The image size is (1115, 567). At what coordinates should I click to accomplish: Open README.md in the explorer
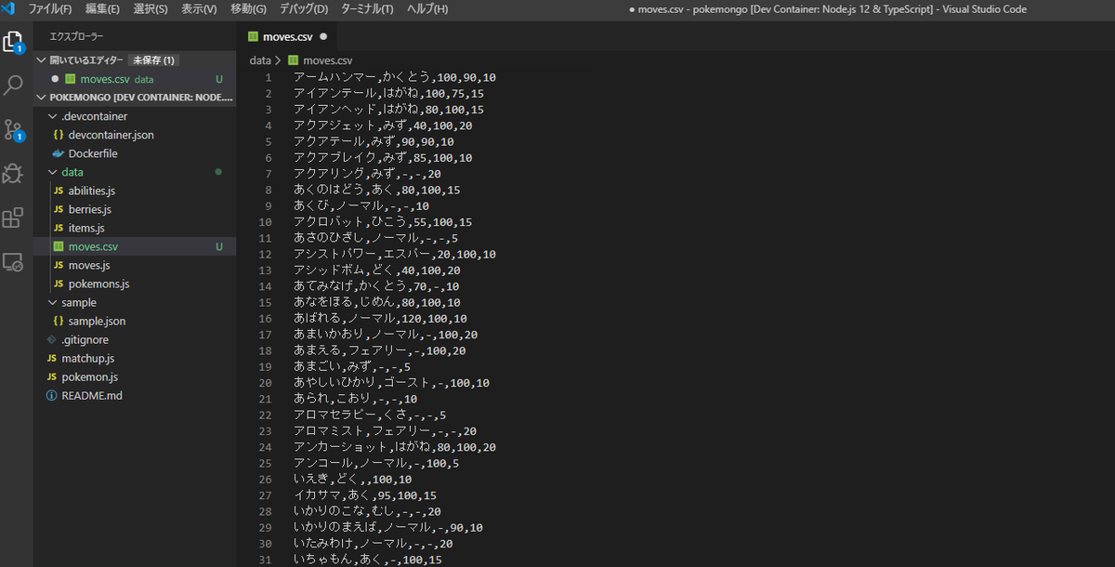tap(135, 395)
